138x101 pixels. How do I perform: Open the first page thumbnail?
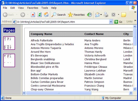click(x=9, y=43)
